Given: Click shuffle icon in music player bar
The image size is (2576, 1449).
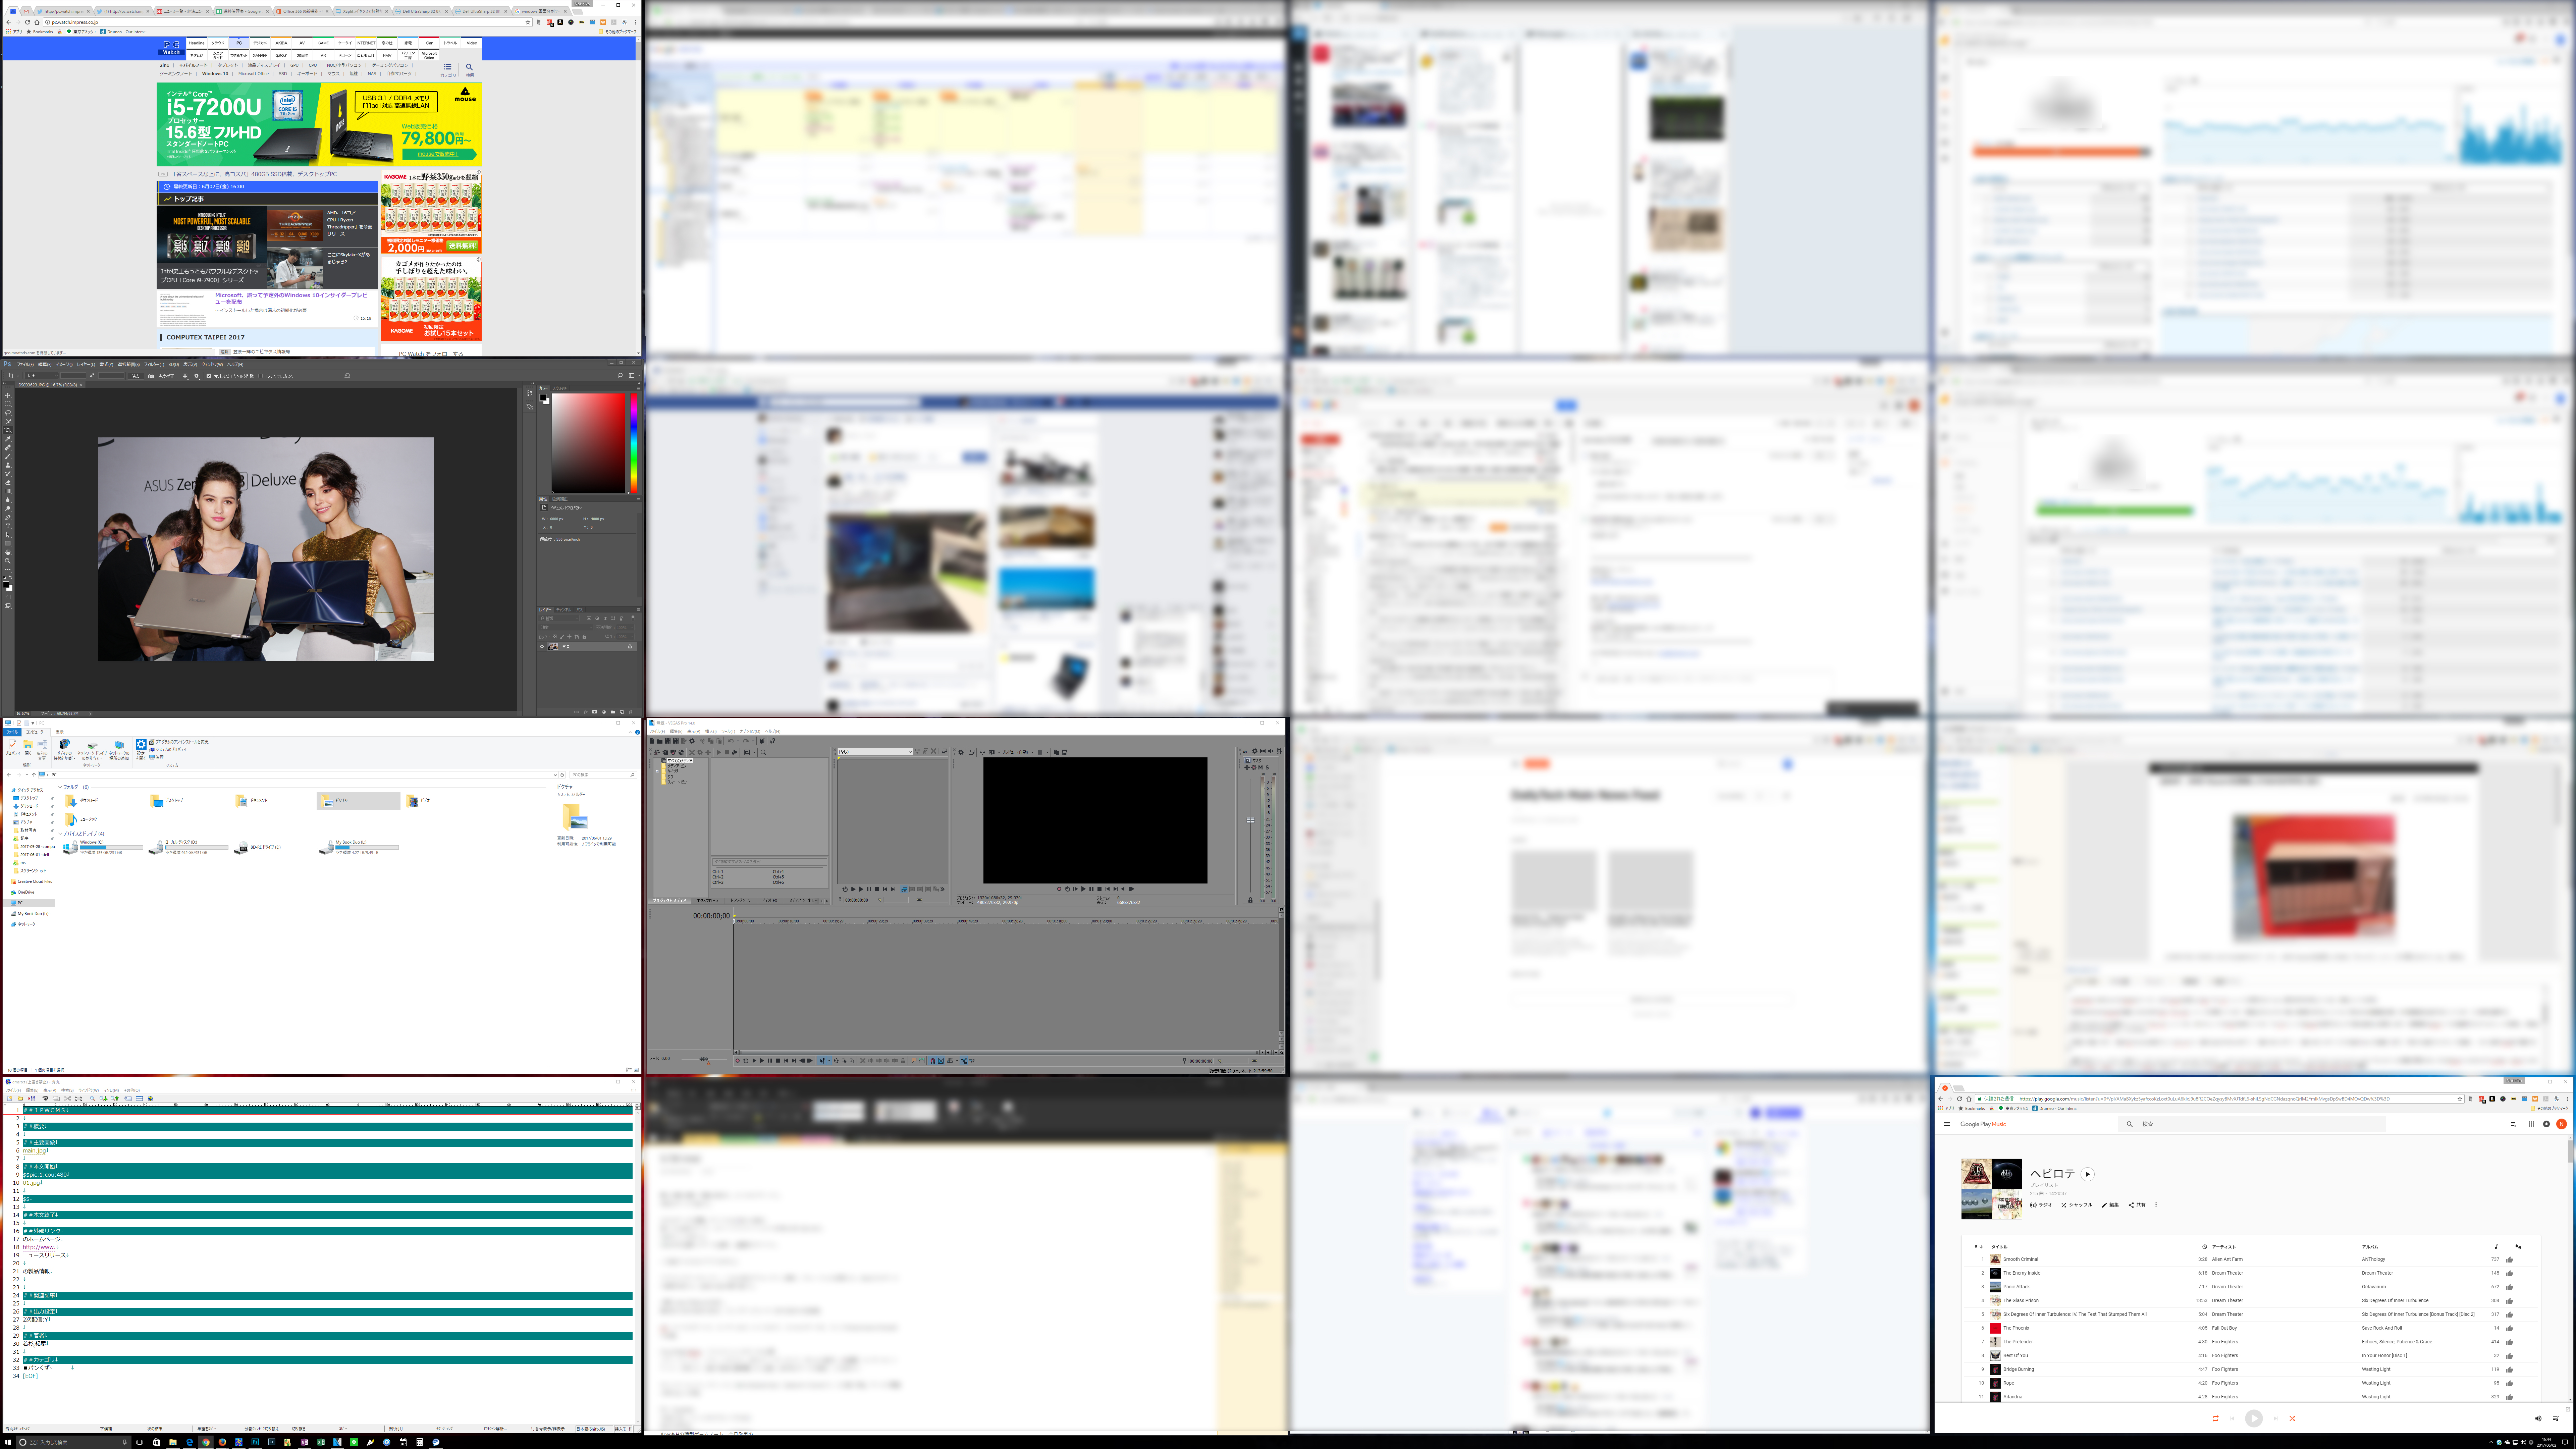Looking at the screenshot, I should (x=2292, y=1419).
